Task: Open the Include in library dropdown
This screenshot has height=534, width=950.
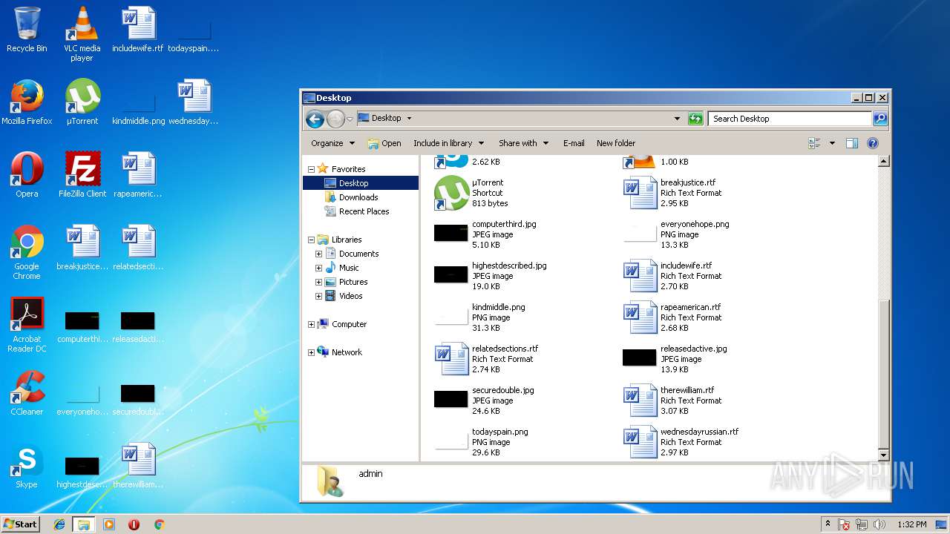Action: [x=448, y=143]
